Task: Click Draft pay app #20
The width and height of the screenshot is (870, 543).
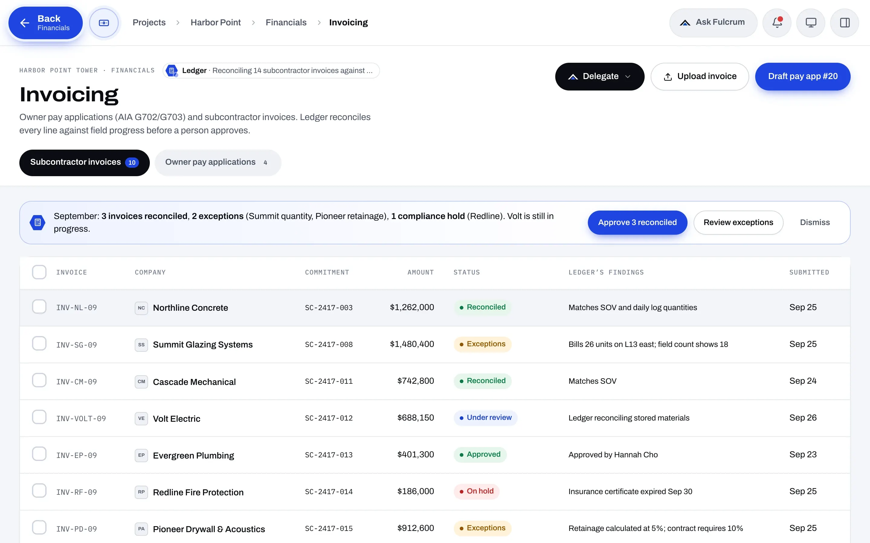Action: [802, 77]
